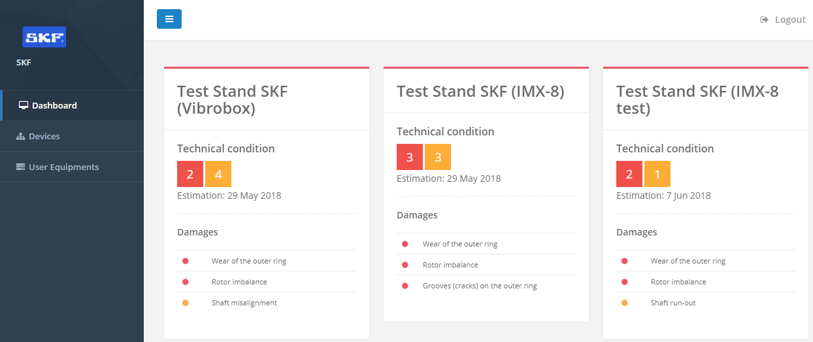Screen dimensions: 813x342
Task: Click orange condition badge 4 on Vibrobox
Action: (x=218, y=174)
